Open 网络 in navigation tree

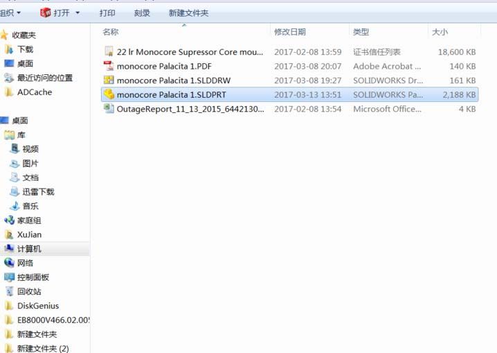pos(26,263)
